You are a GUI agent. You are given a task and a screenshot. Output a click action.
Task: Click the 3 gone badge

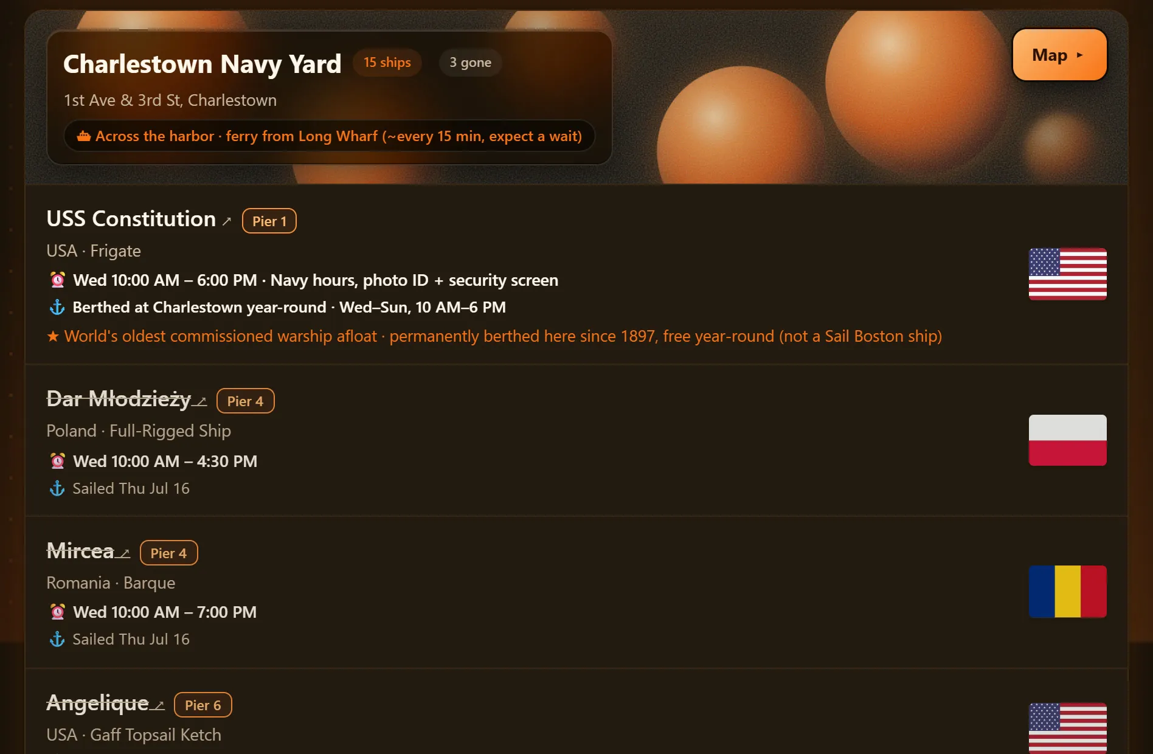click(470, 63)
